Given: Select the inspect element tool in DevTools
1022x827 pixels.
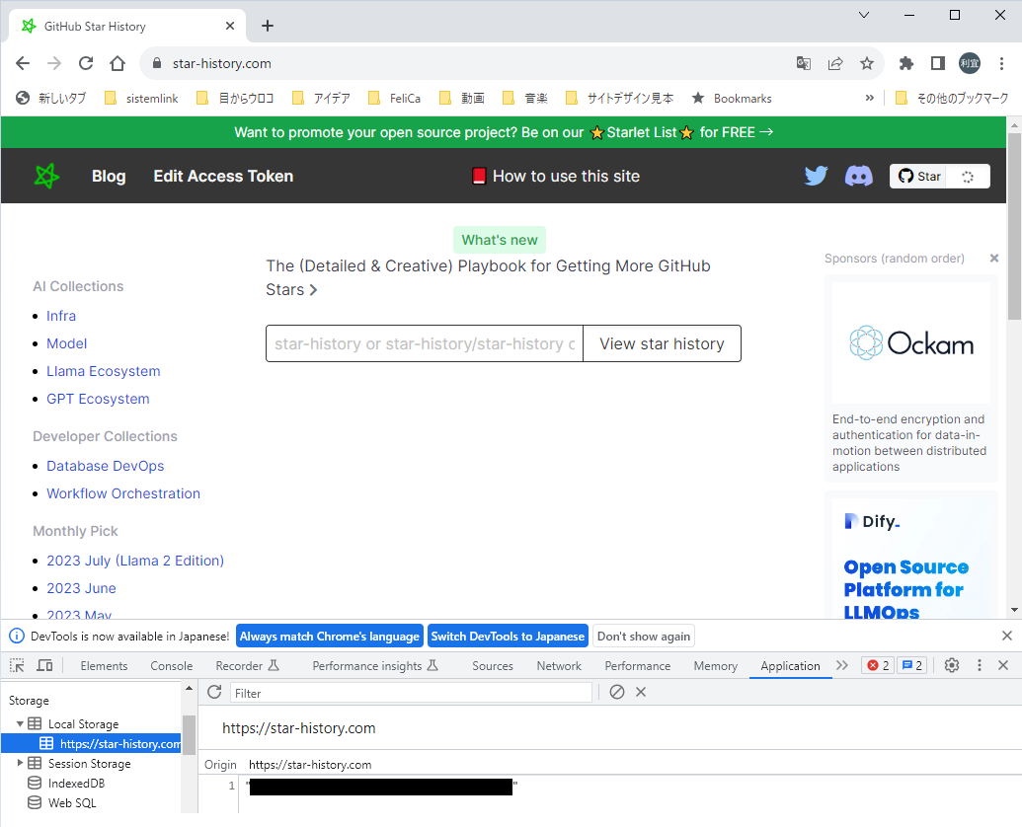Looking at the screenshot, I should pos(16,665).
